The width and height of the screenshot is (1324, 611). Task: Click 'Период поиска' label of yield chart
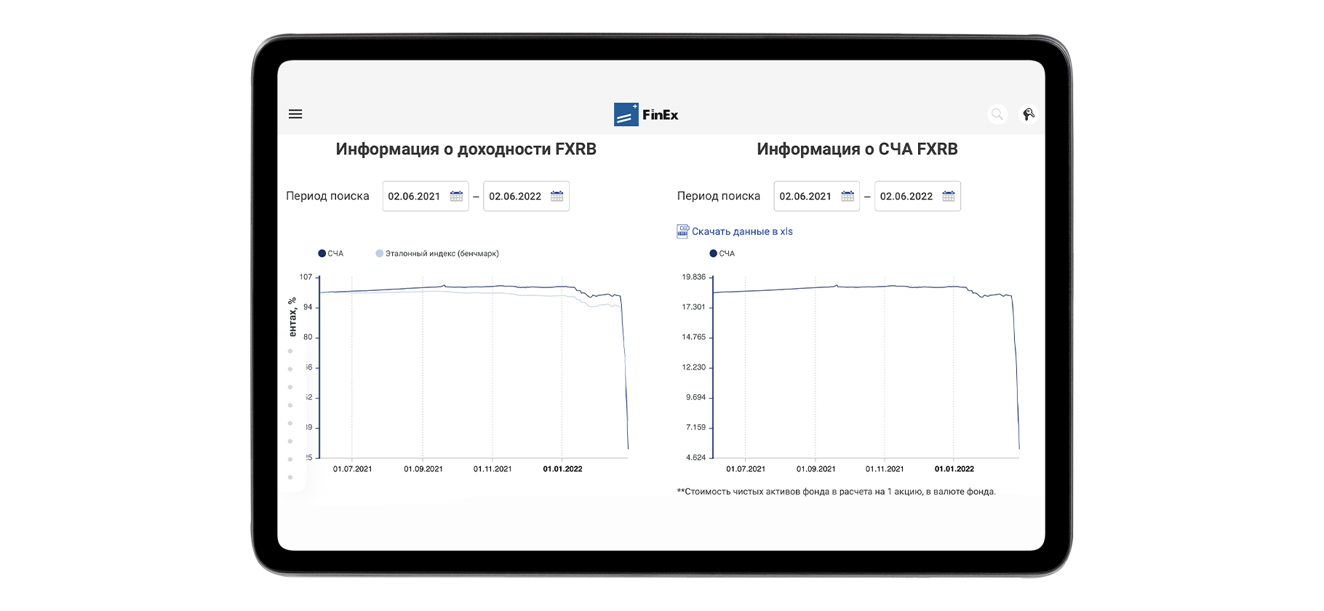(327, 196)
